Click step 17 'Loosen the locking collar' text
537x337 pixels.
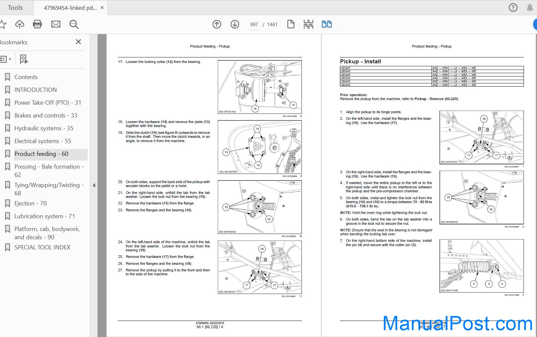[163, 62]
